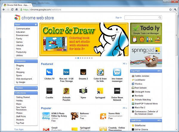179x132 pixels.
Task: Select the last carousel dot
Action: pyautogui.click(x=92, y=58)
